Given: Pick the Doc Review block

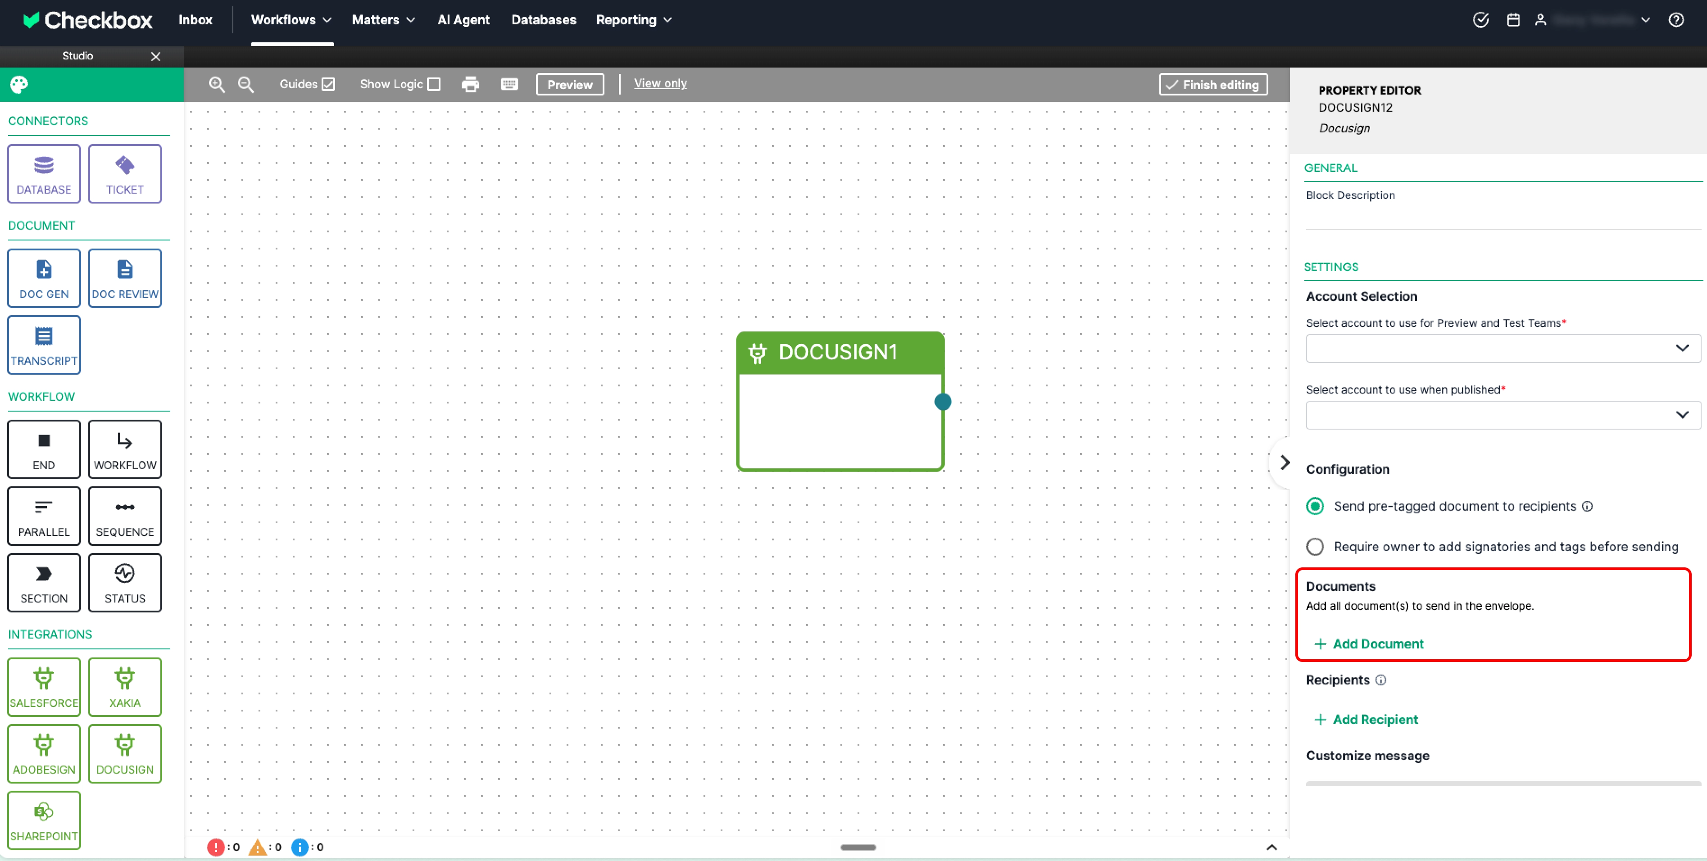Looking at the screenshot, I should tap(125, 278).
